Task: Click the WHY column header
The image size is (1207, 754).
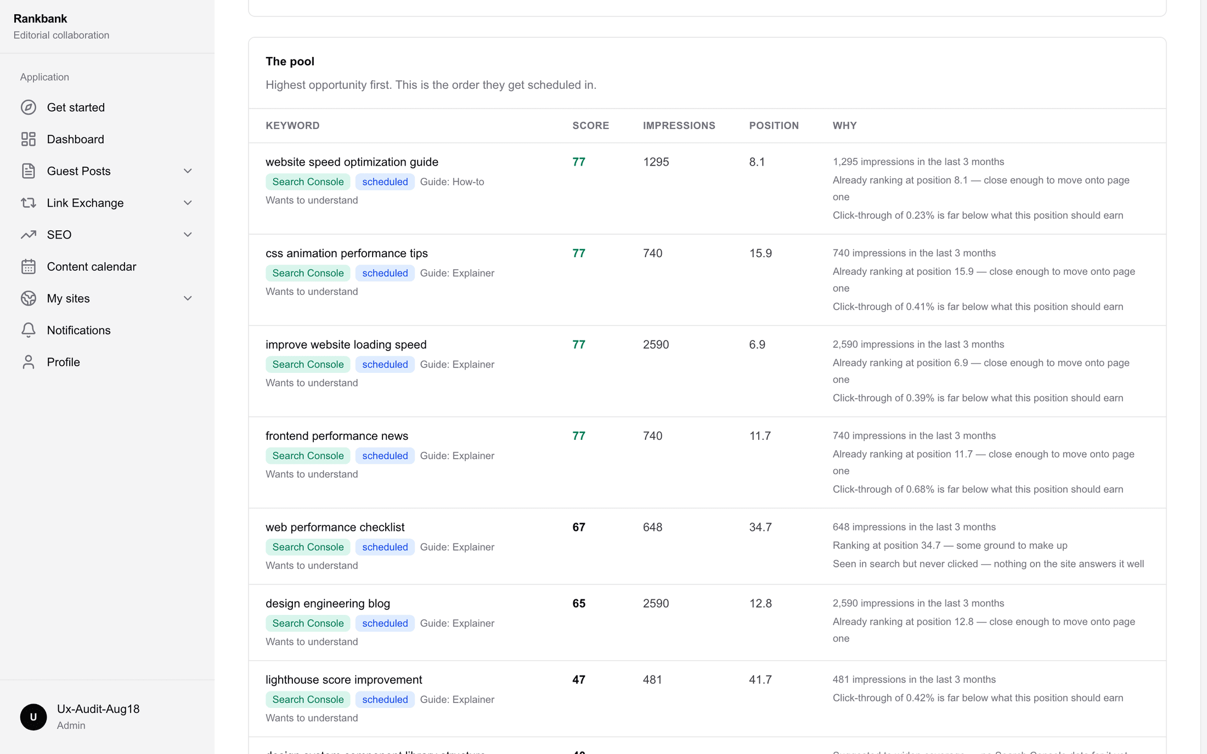Action: click(x=844, y=126)
